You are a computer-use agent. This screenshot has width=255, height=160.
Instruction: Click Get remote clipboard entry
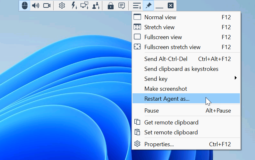(x=171, y=122)
